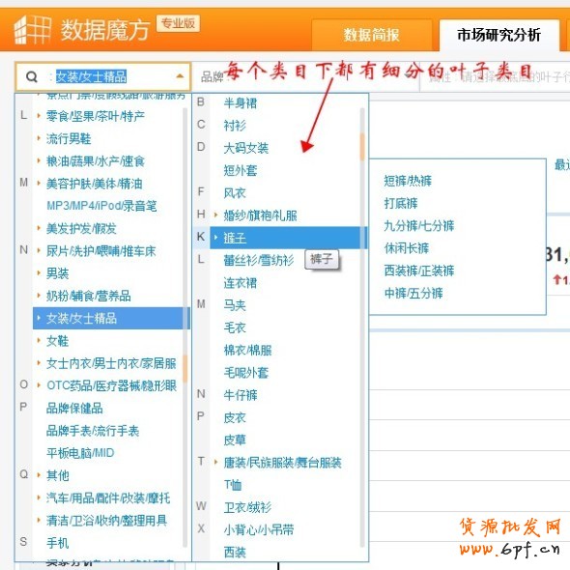Click the scrollbar thumb of left category list
570x570 pixels.
pos(185,369)
